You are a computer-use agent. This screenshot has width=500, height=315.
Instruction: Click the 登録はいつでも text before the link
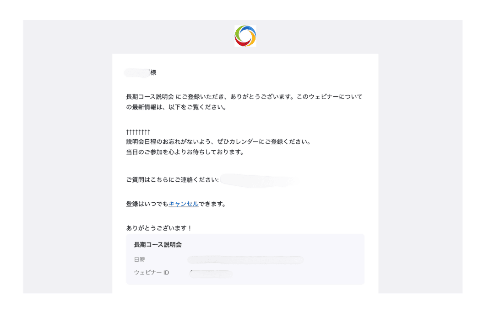pos(147,204)
